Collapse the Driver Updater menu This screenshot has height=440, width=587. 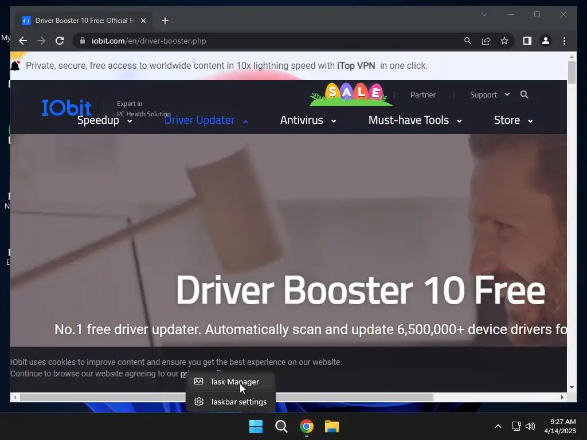coord(206,120)
